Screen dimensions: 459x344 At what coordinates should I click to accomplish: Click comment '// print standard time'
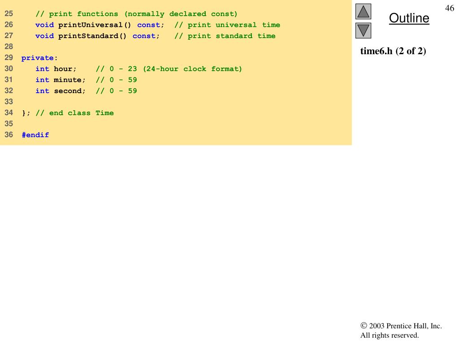pyautogui.click(x=225, y=36)
